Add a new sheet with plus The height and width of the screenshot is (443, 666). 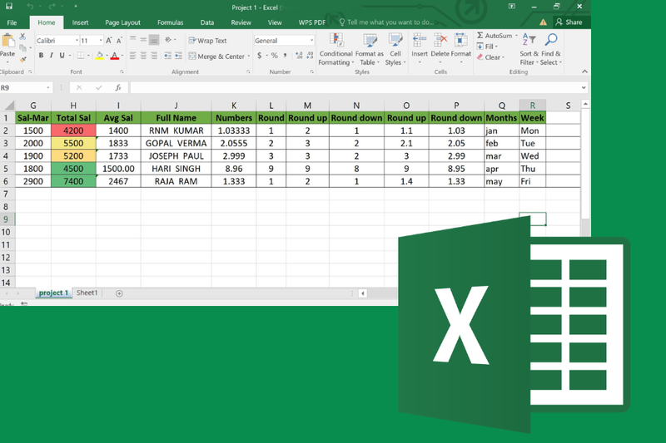click(x=119, y=293)
